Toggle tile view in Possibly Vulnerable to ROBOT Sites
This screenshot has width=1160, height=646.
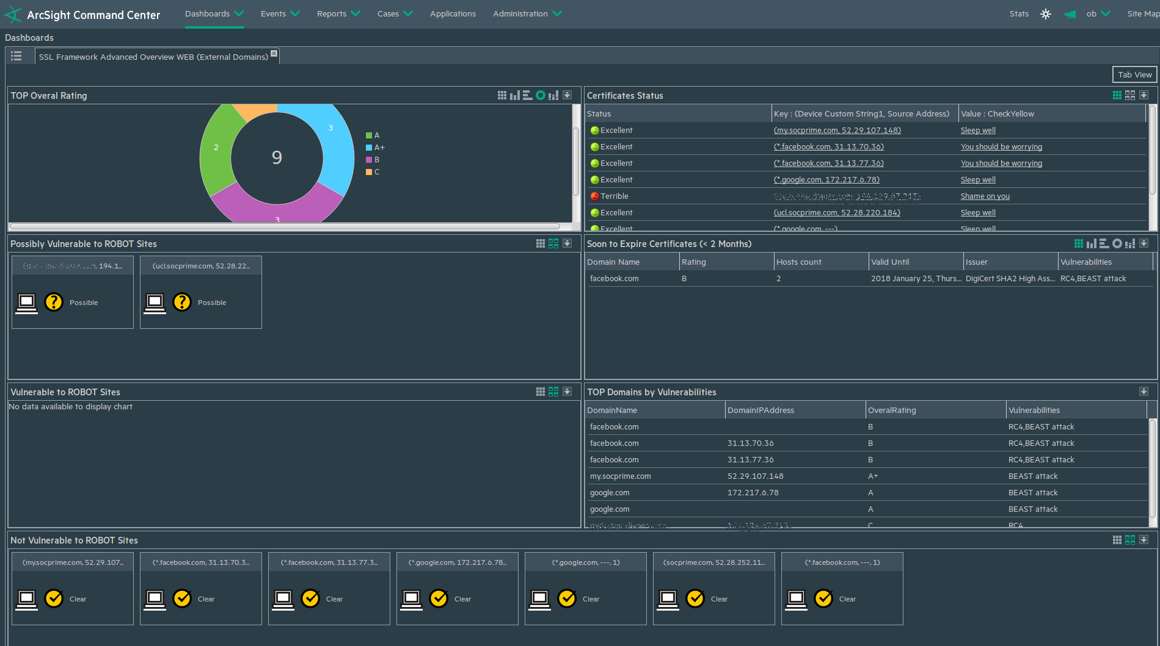click(x=553, y=244)
